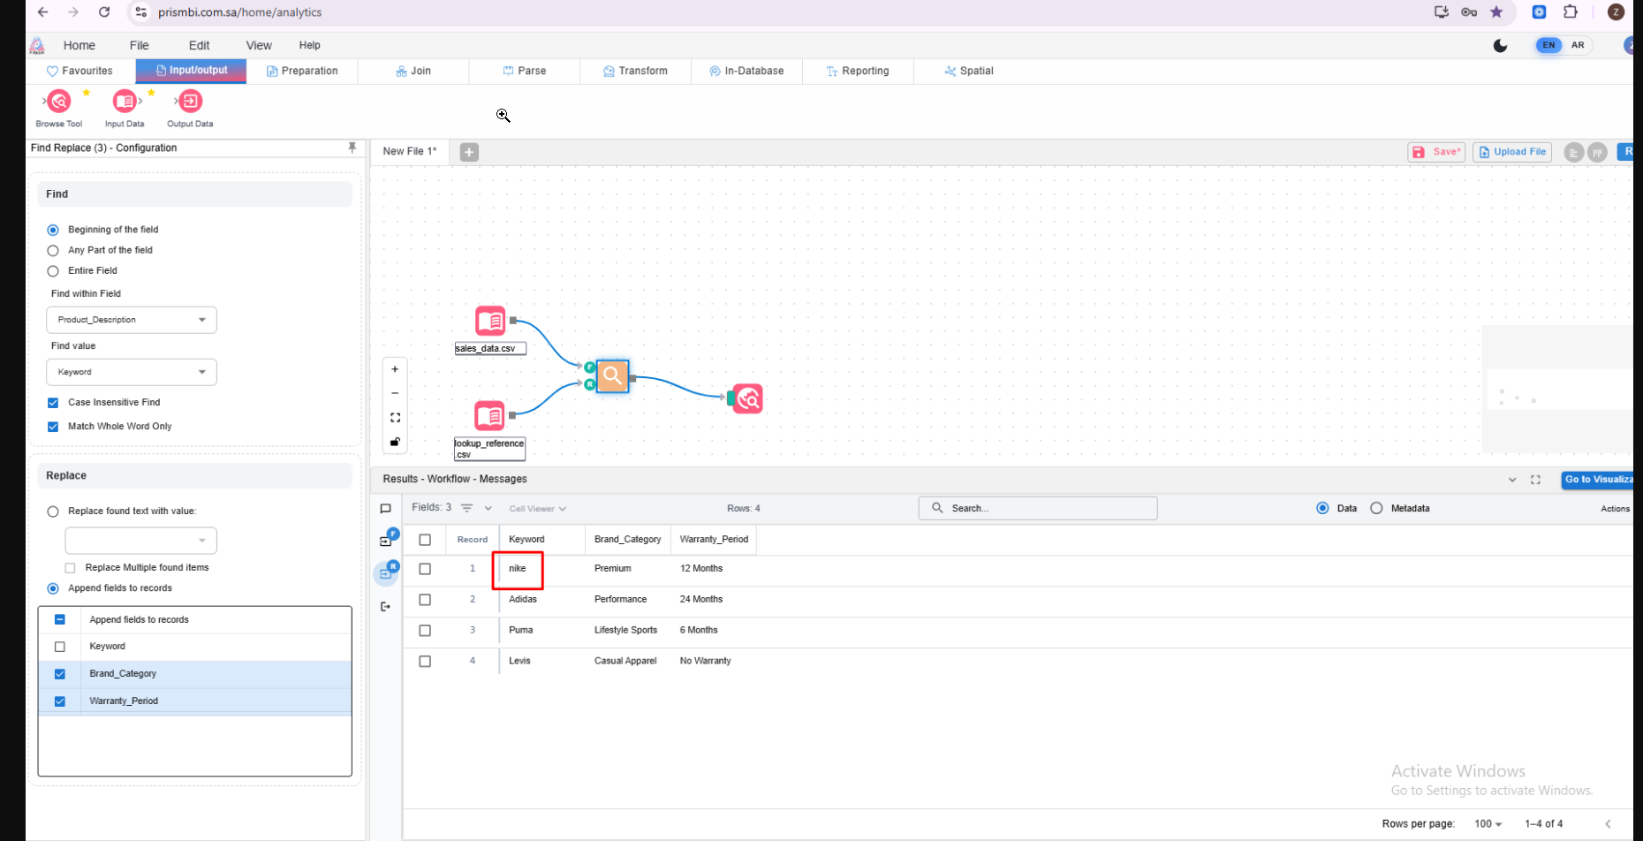Click the Find Replace node on canvas

pos(612,376)
